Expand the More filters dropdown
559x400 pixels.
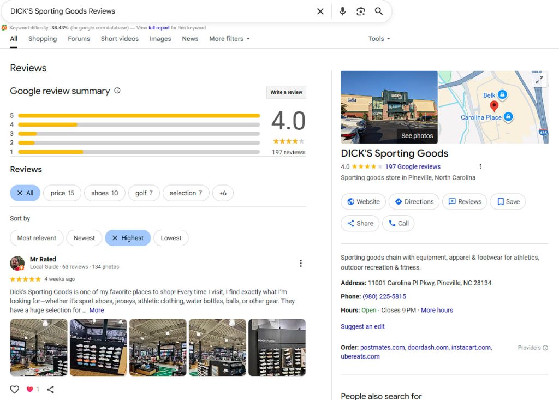click(x=229, y=39)
